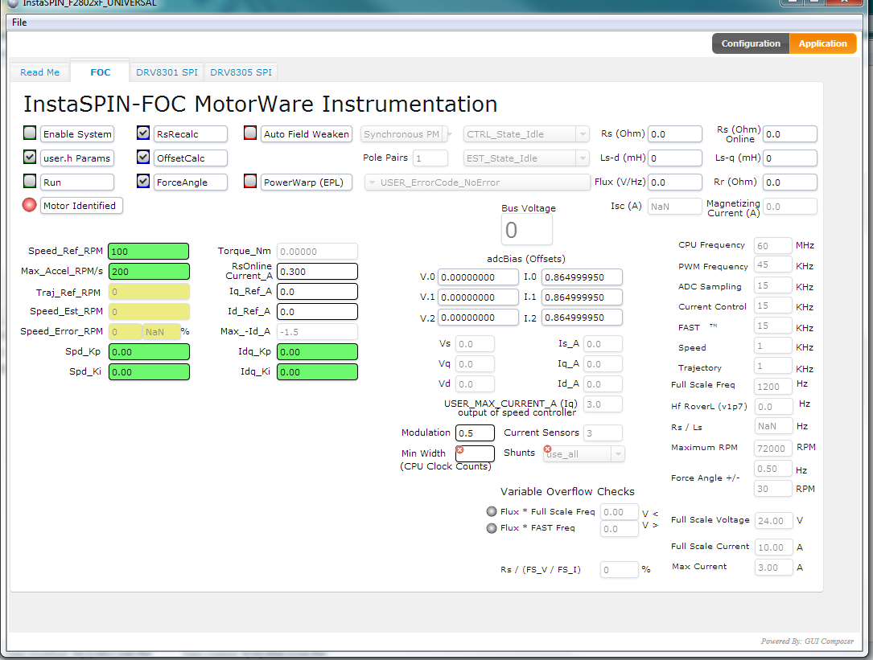Click the Powered By GUI Composer text
This screenshot has width=873, height=660.
pyautogui.click(x=807, y=641)
